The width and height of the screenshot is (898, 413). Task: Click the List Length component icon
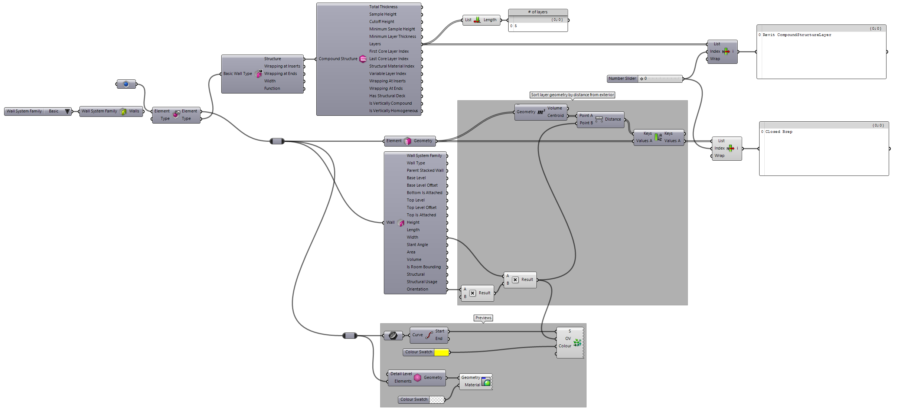(x=477, y=20)
